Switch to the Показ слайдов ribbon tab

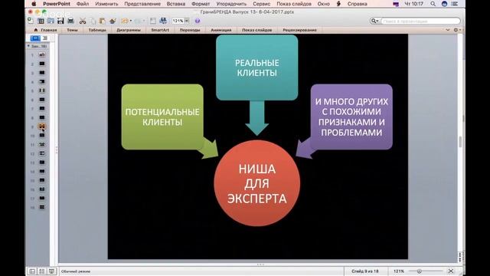(x=257, y=30)
